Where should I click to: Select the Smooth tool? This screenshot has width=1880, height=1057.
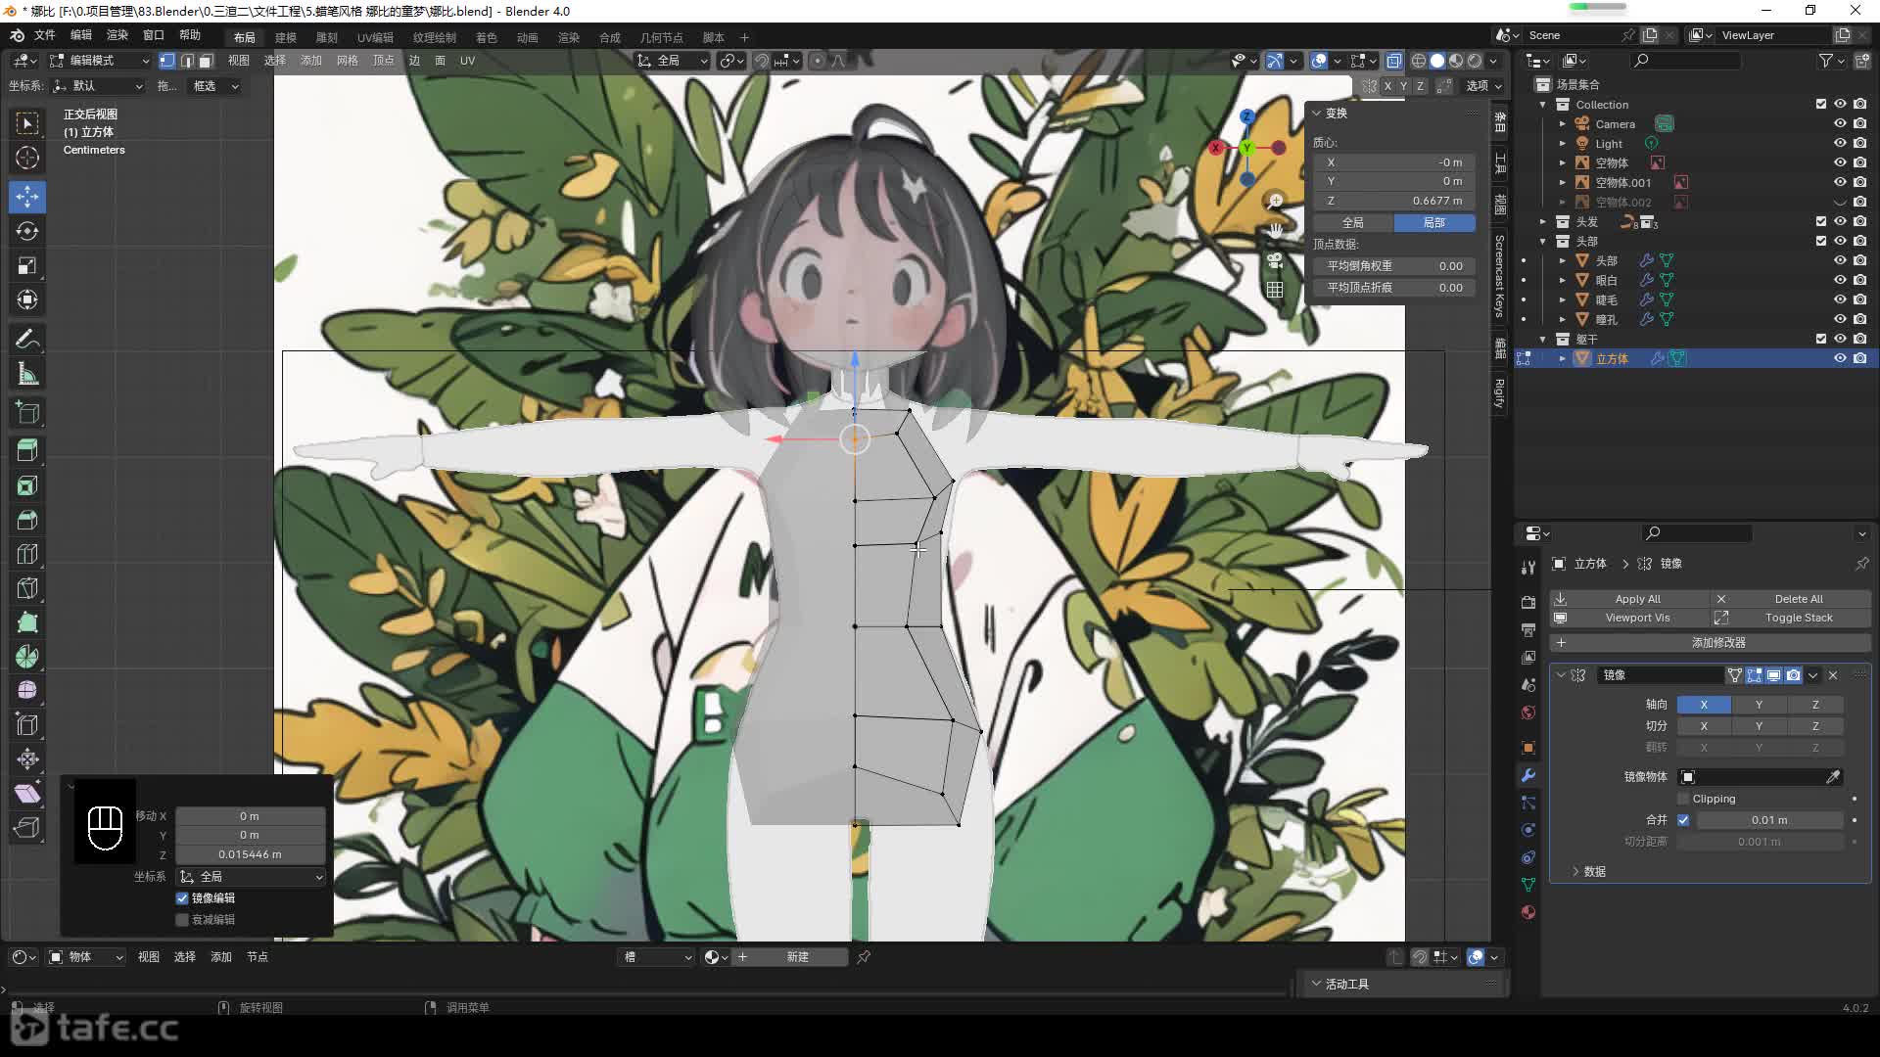[27, 691]
